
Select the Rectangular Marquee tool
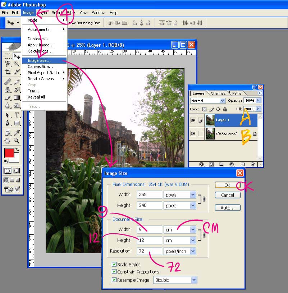8,56
